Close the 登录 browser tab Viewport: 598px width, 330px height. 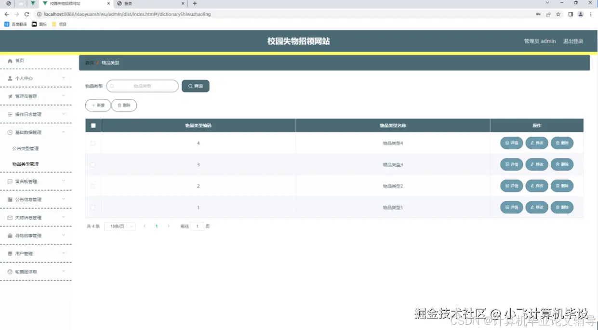coord(183,3)
